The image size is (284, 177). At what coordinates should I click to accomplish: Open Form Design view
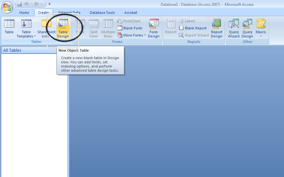154,28
